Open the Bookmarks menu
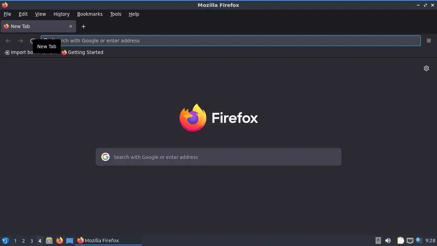The width and height of the screenshot is (437, 246). 90,14
